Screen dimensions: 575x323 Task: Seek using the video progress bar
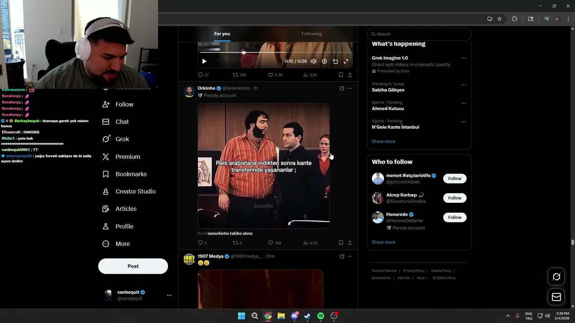[x=275, y=52]
